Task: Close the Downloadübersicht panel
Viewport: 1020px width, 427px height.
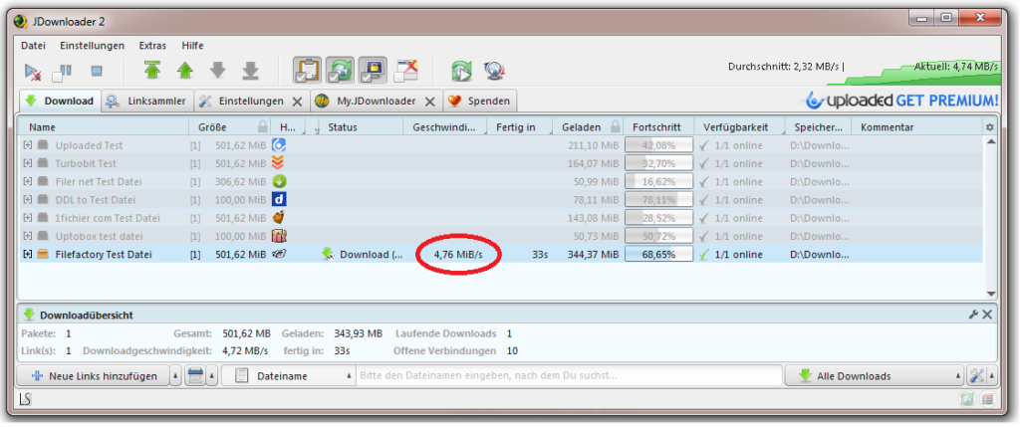Action: [x=987, y=315]
